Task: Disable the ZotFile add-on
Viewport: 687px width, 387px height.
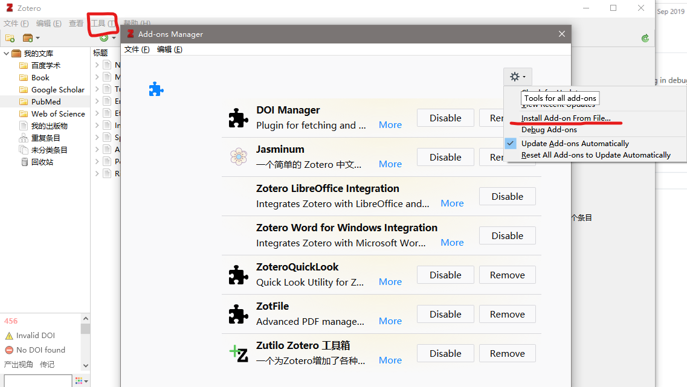Action: pyautogui.click(x=445, y=314)
